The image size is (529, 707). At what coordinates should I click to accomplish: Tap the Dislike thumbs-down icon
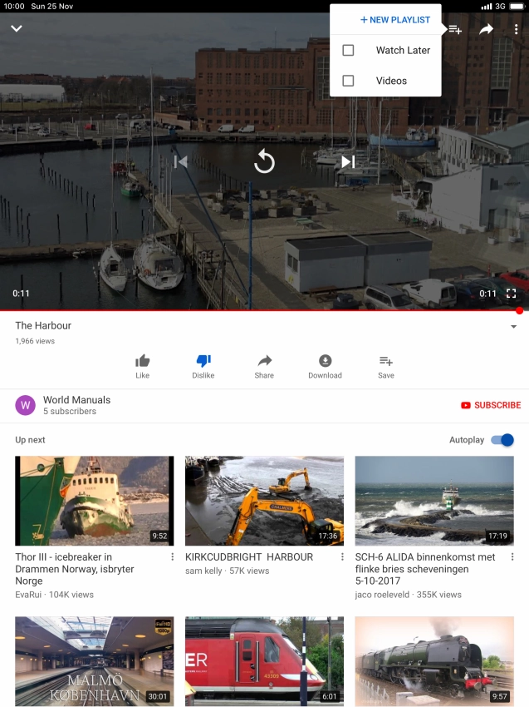click(203, 361)
